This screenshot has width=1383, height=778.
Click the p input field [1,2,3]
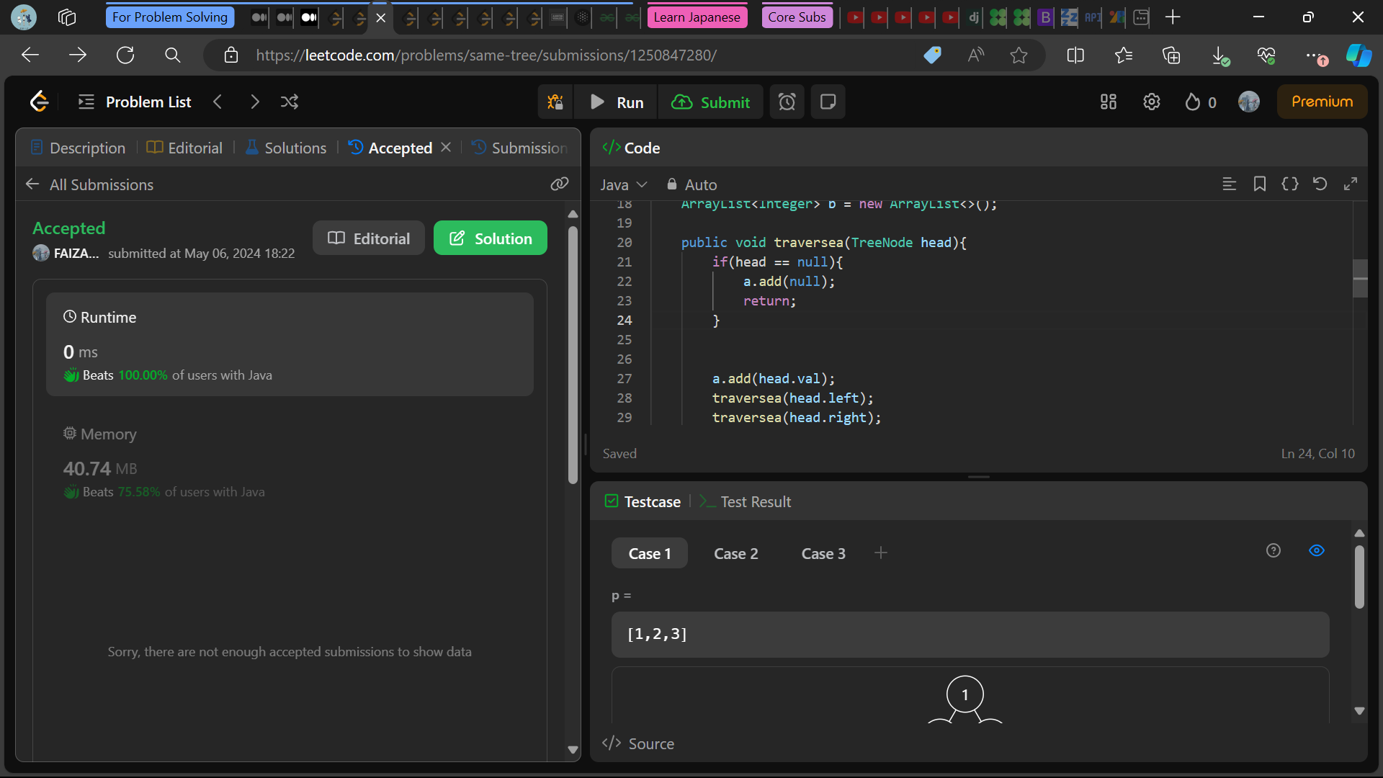point(970,635)
